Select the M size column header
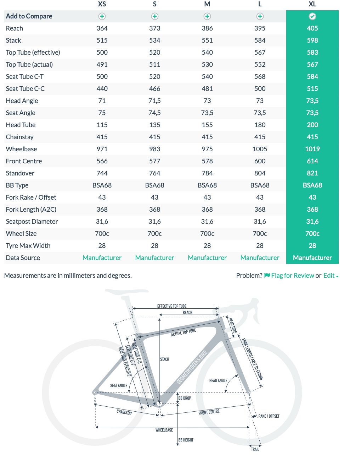 pyautogui.click(x=207, y=4)
